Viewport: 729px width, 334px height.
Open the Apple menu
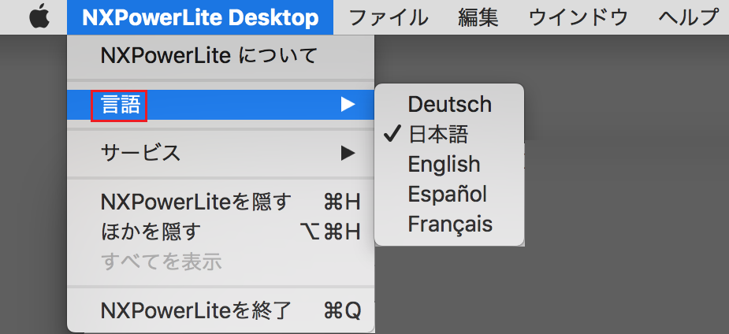[39, 17]
